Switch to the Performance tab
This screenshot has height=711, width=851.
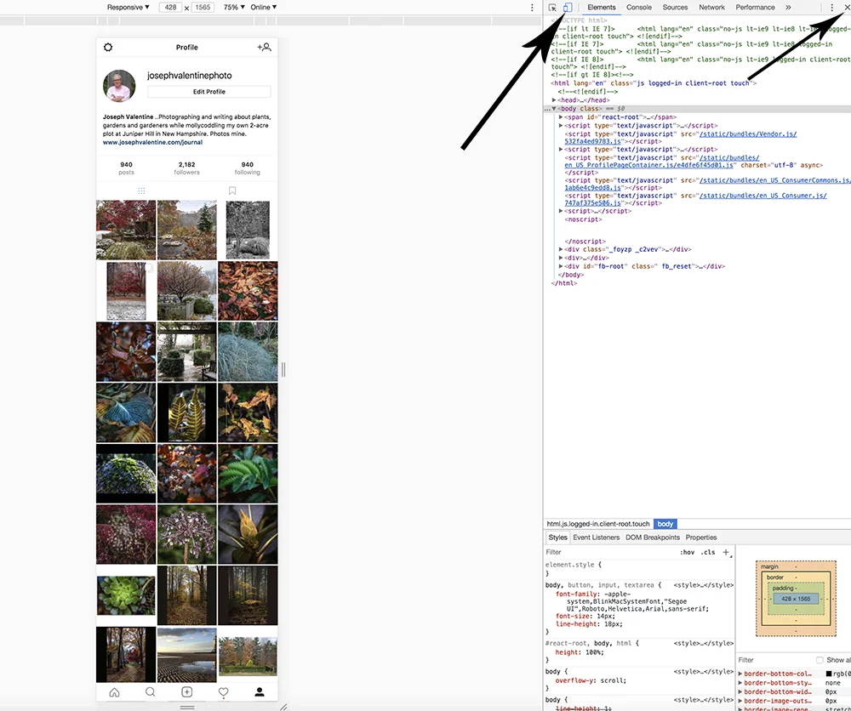coord(755,8)
